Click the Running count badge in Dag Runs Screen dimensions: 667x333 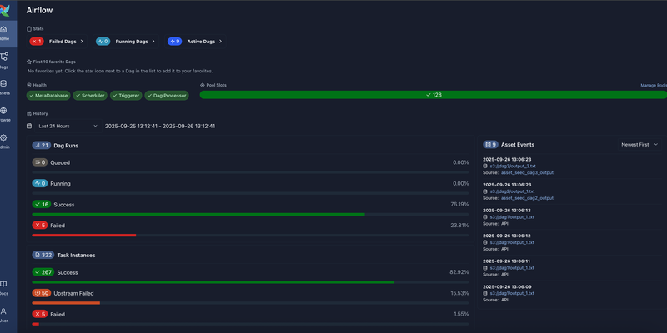tap(39, 183)
